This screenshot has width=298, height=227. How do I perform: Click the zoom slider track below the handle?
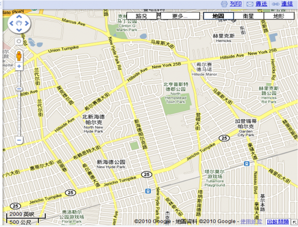pyautogui.click(x=19, y=113)
